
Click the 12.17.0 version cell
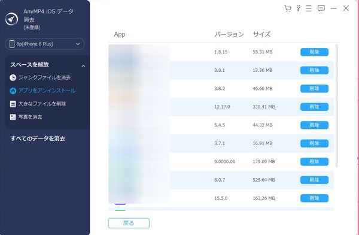[x=222, y=107]
